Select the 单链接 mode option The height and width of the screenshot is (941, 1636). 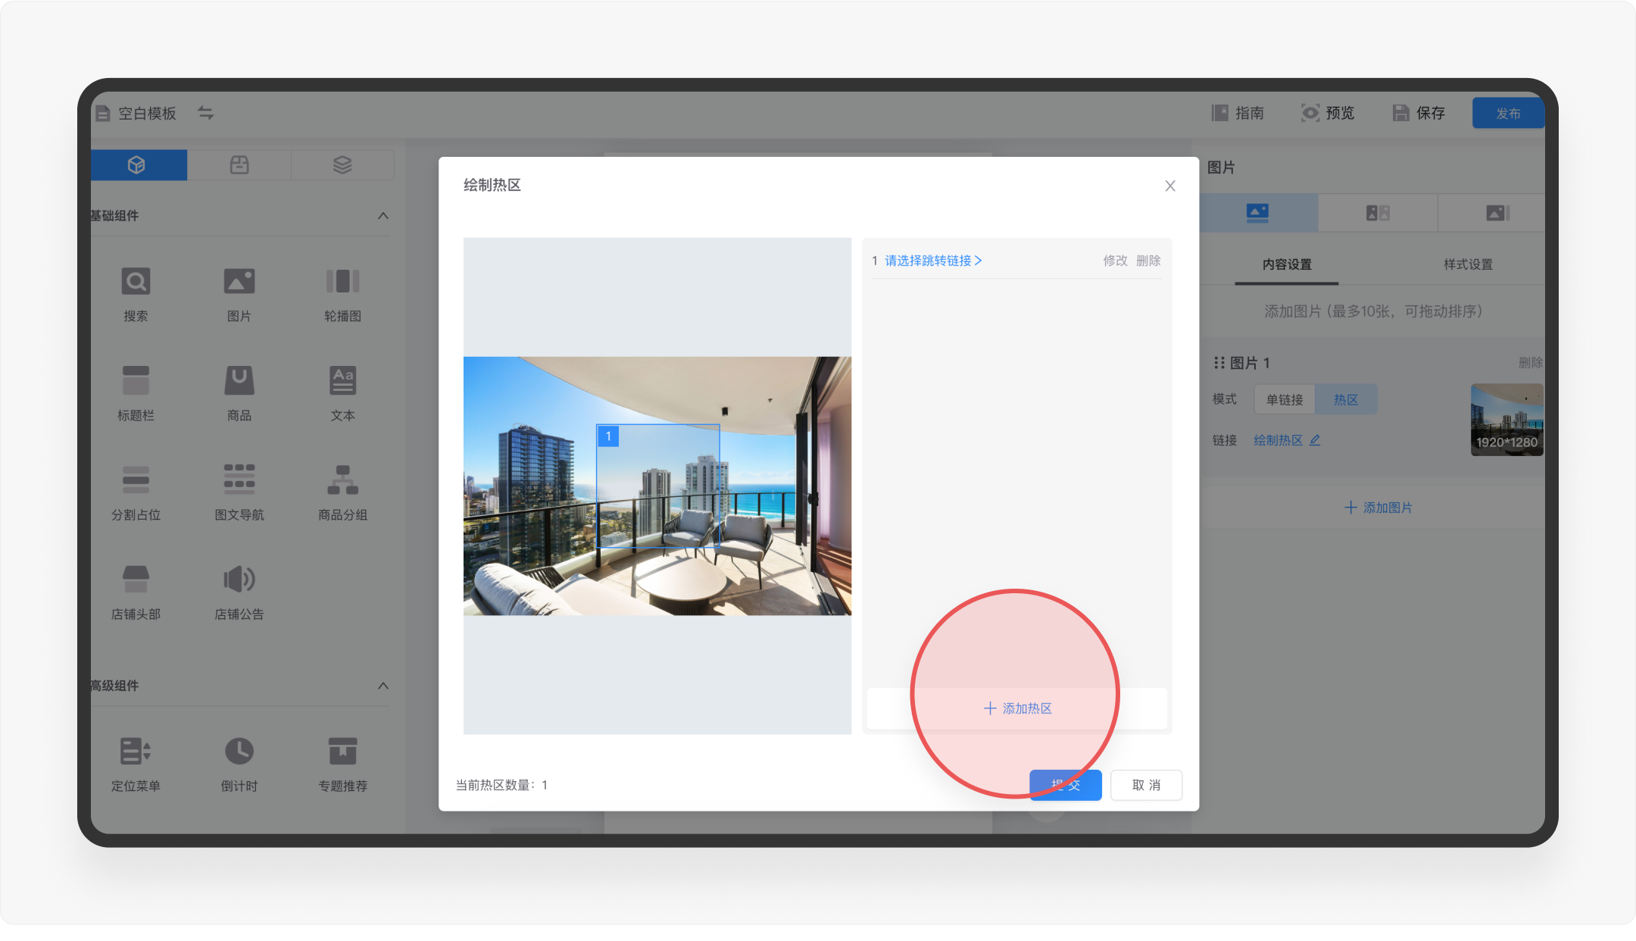coord(1285,399)
